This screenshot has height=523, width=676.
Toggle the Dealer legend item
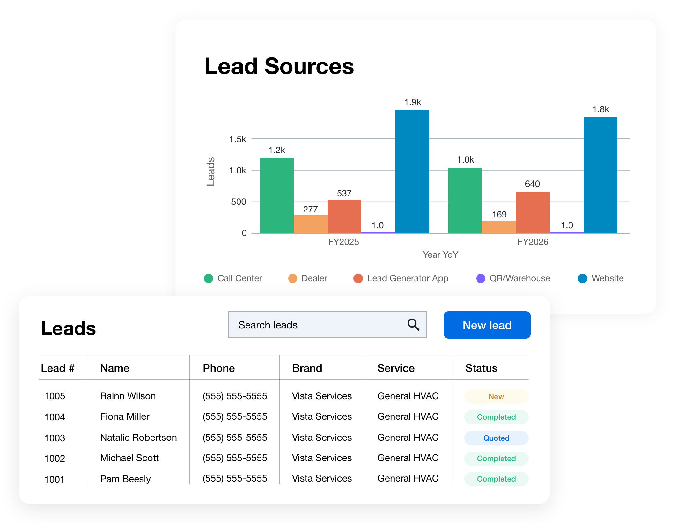307,278
